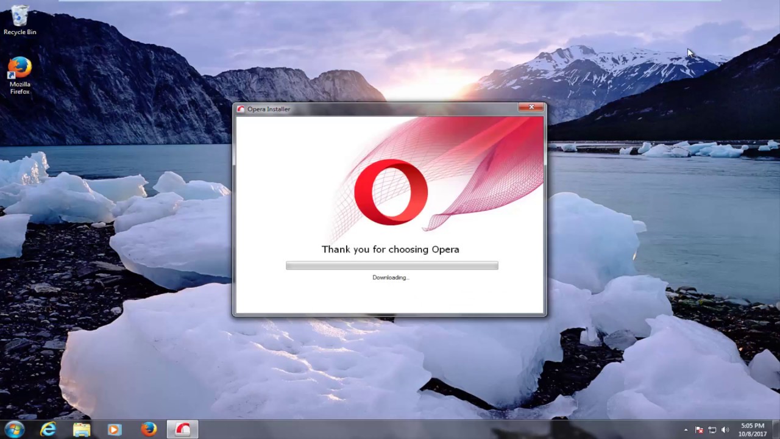
Task: Open the Action Center flag icon
Action: tap(699, 430)
